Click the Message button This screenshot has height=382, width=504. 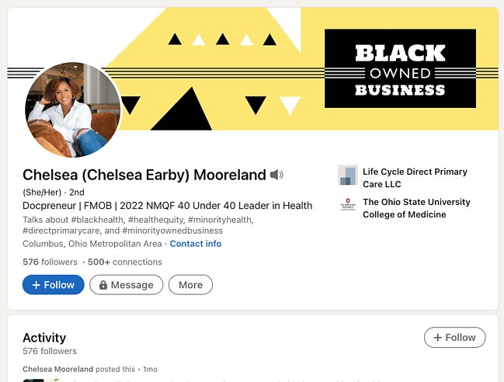tap(126, 285)
